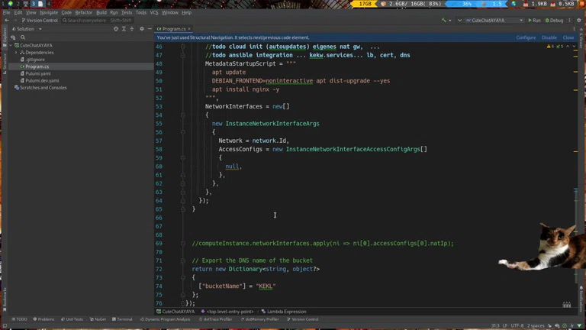
Task: Open Version Control toolbar button
Action: [40, 20]
